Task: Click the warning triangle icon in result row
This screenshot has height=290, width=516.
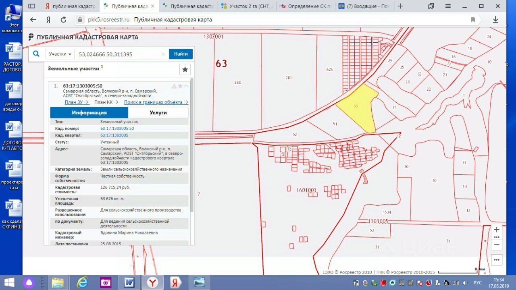Action: pyautogui.click(x=174, y=86)
